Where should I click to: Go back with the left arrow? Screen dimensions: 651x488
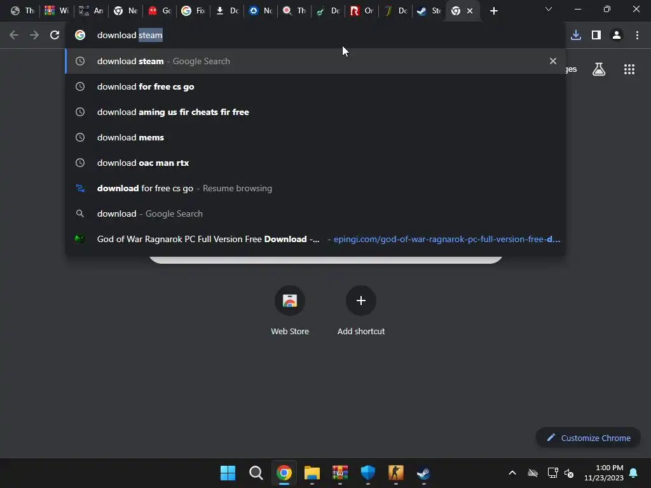coord(14,36)
